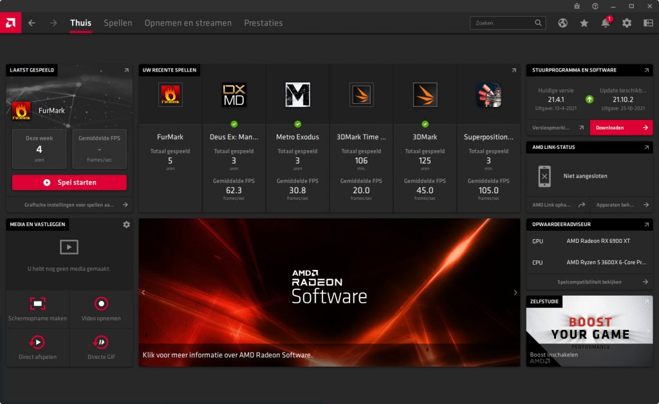This screenshot has height=404, width=659.
Task: Open the web browser globe icon
Action: [x=563, y=23]
